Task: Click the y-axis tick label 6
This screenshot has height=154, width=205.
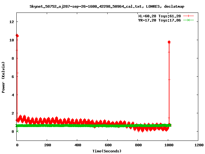Action: pos(13,77)
